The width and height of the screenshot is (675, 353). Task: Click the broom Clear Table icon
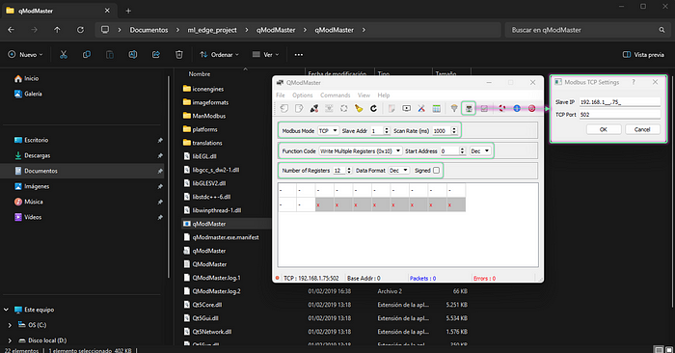[x=359, y=108]
